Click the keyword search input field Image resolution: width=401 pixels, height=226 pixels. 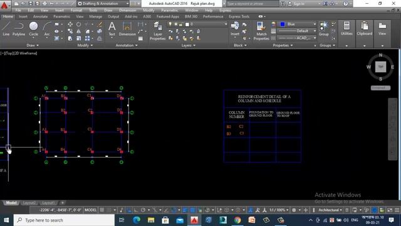(x=253, y=4)
